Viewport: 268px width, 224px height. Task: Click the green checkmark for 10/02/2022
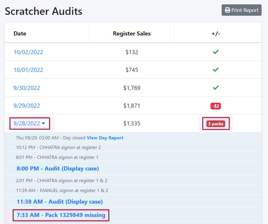216,52
